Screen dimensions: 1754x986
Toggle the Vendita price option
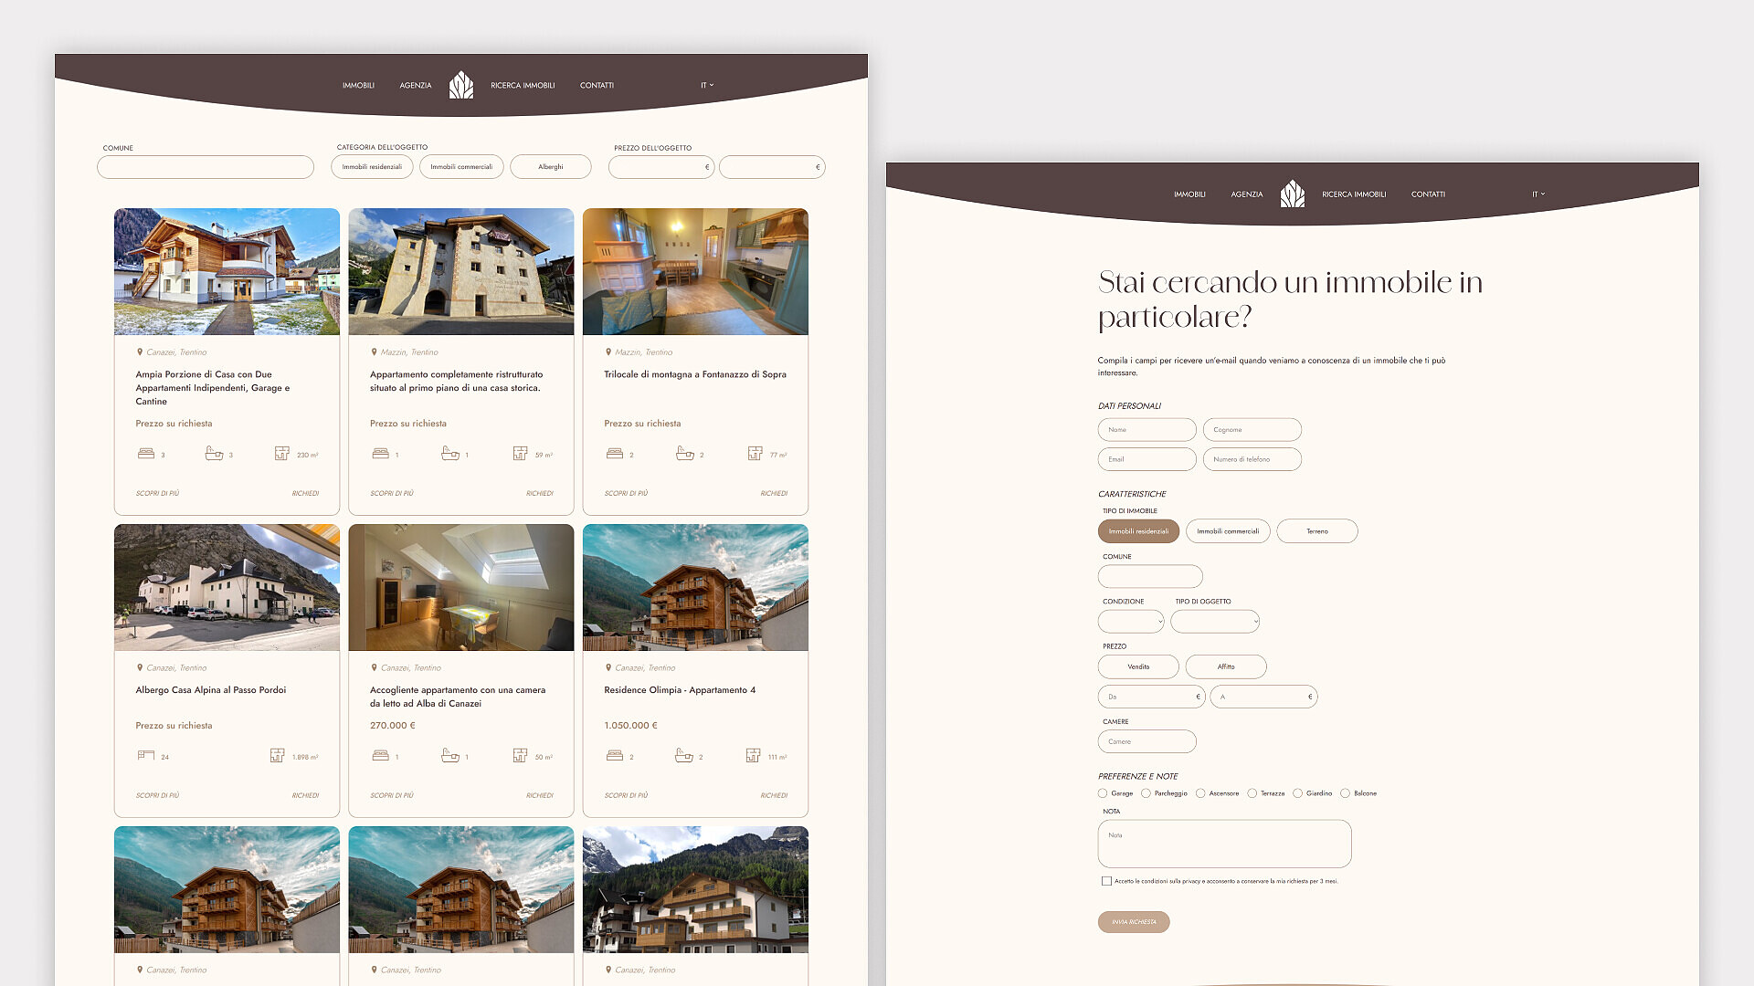[x=1138, y=666]
